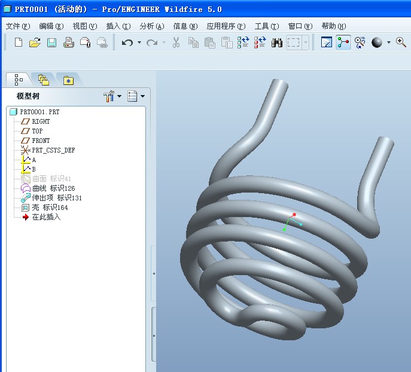Click the 在此插入 insert marker

[x=41, y=217]
